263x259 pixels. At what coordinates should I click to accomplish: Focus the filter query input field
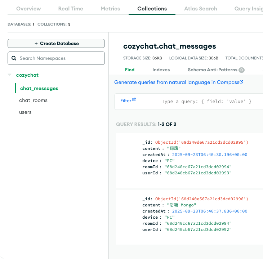206,102
